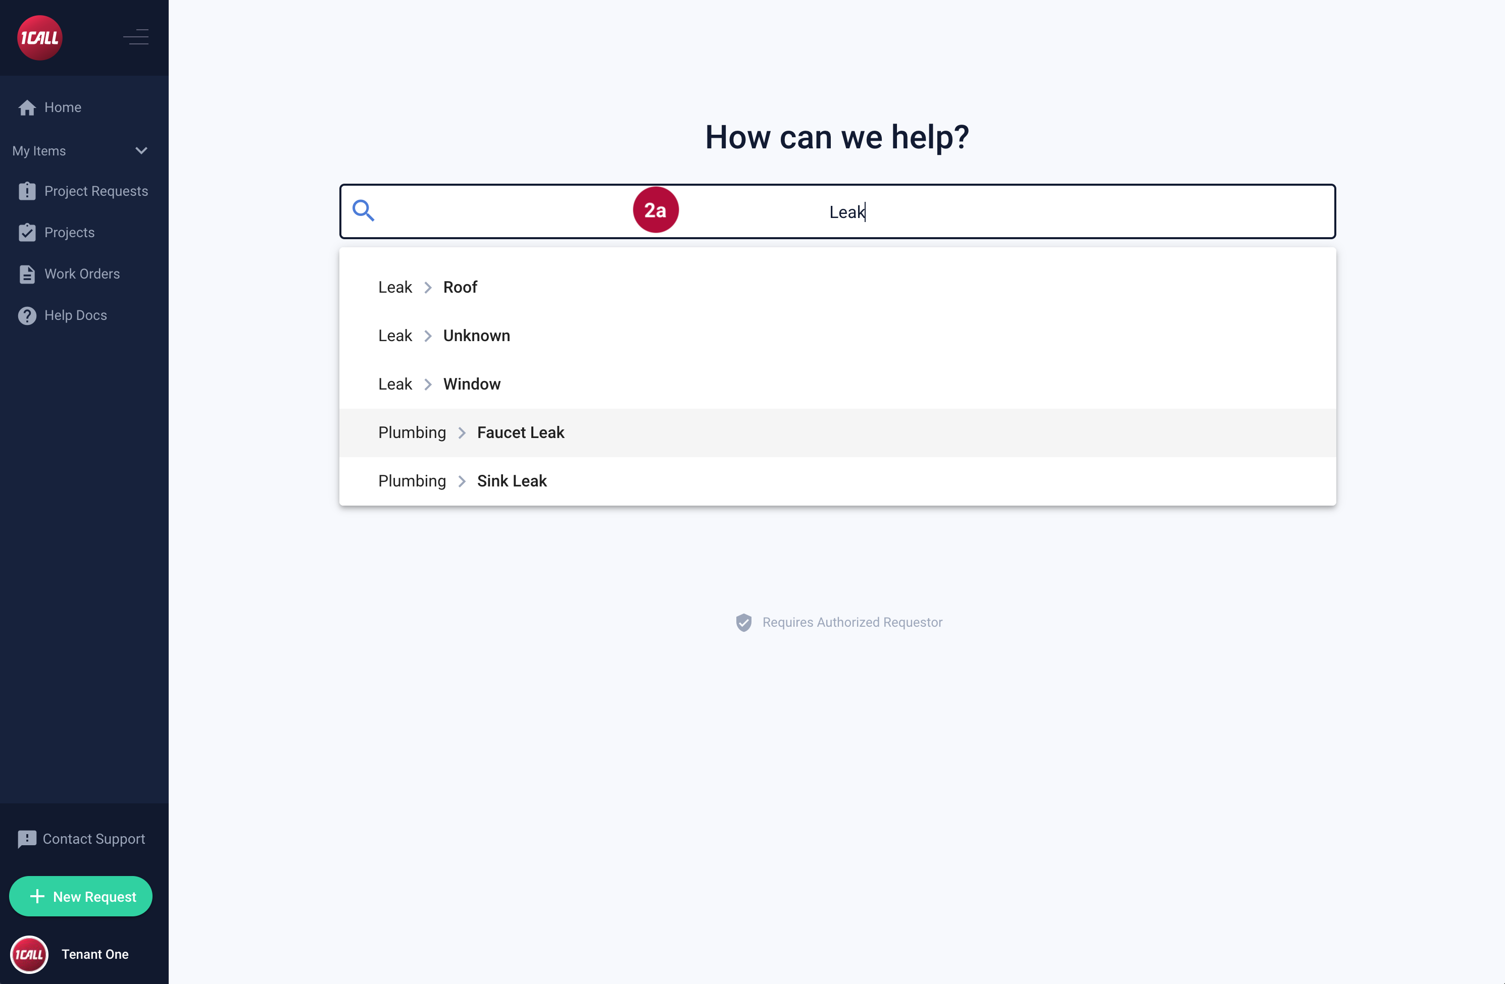Collapse the sidebar with the hamburger icon
This screenshot has height=984, width=1505.
pos(136,37)
